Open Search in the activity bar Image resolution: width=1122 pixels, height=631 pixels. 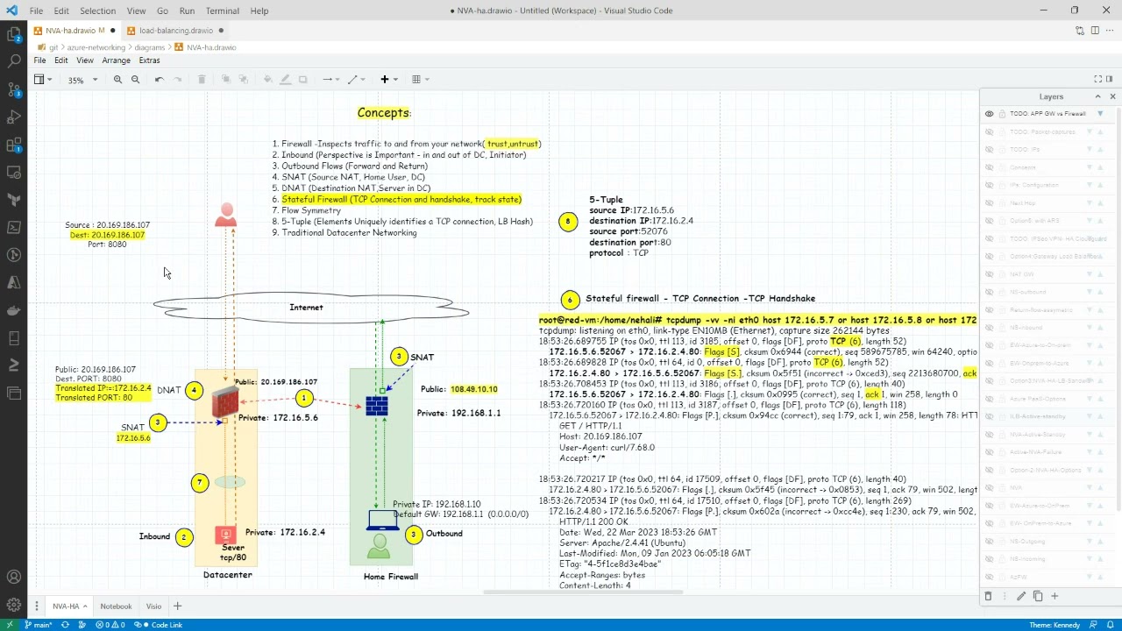[x=14, y=61]
